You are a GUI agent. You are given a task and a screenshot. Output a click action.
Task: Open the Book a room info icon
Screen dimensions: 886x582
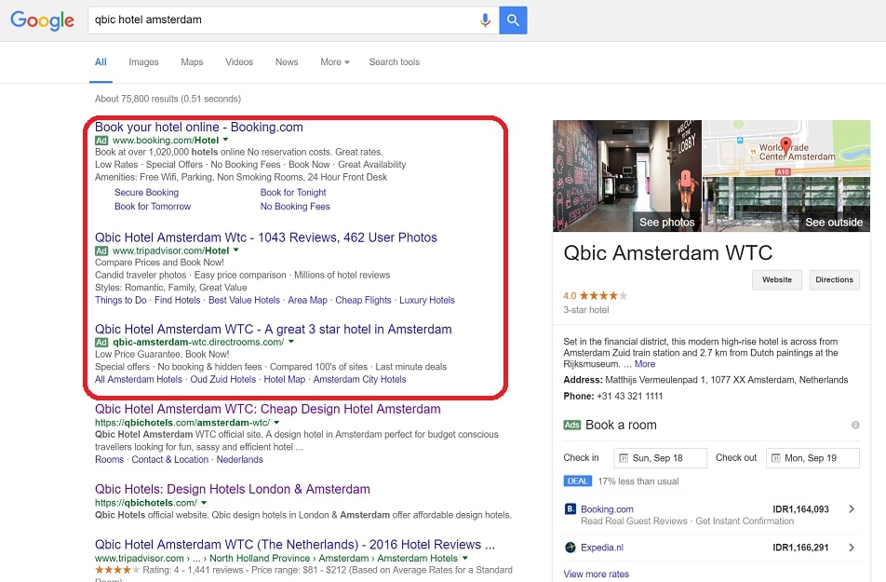[x=855, y=425]
